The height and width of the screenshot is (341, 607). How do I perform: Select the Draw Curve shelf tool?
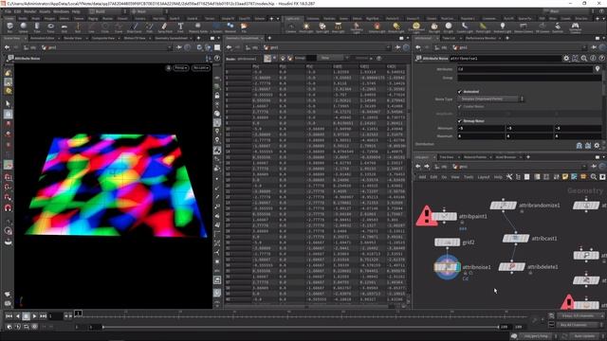[134, 27]
